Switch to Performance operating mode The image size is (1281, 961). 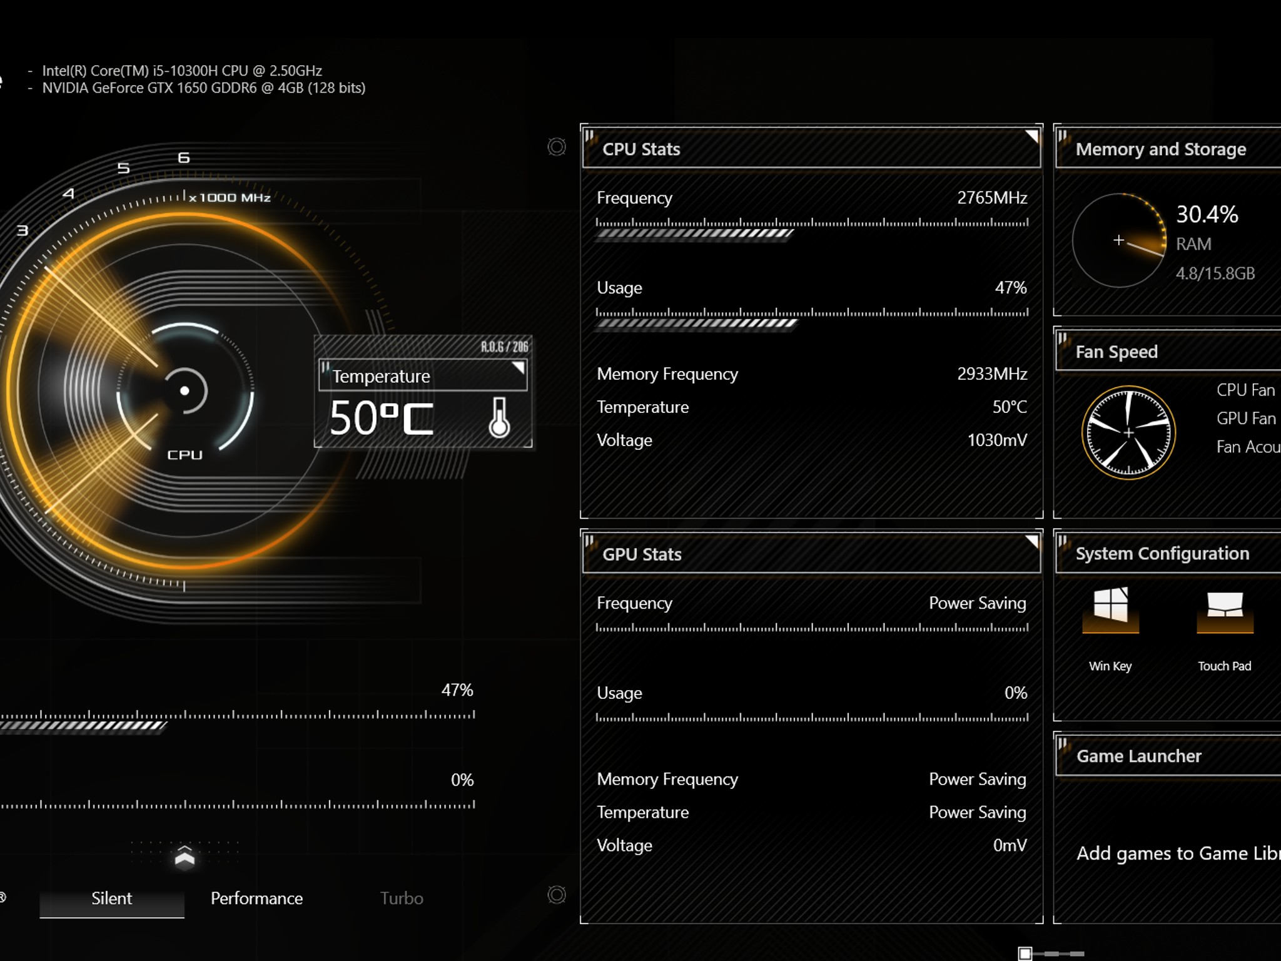click(x=256, y=898)
